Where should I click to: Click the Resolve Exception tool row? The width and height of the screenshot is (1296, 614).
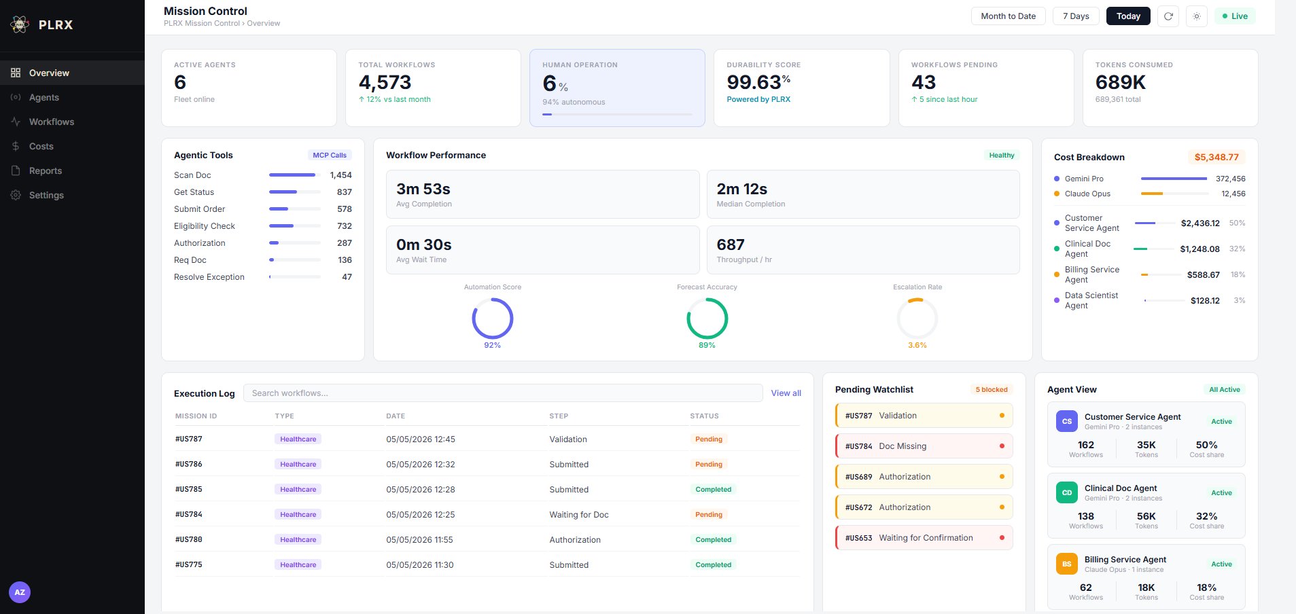pos(263,277)
